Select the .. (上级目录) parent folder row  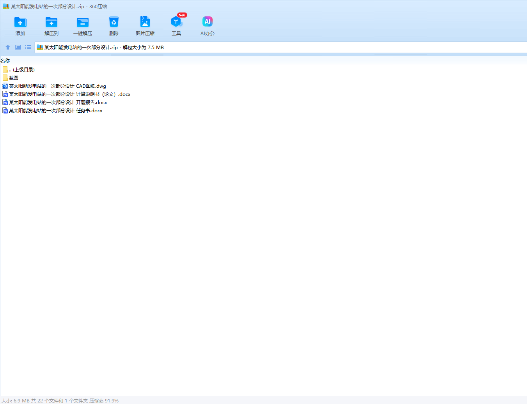point(18,69)
